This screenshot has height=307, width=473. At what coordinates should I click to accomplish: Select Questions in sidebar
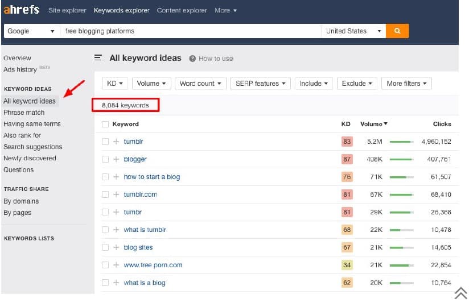pos(18,169)
